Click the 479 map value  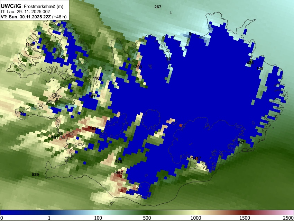(119, 161)
